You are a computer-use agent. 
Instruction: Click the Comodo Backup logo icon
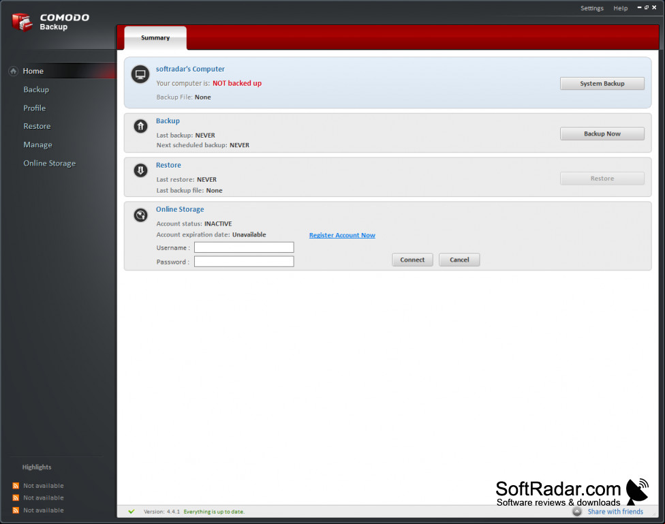click(x=22, y=22)
